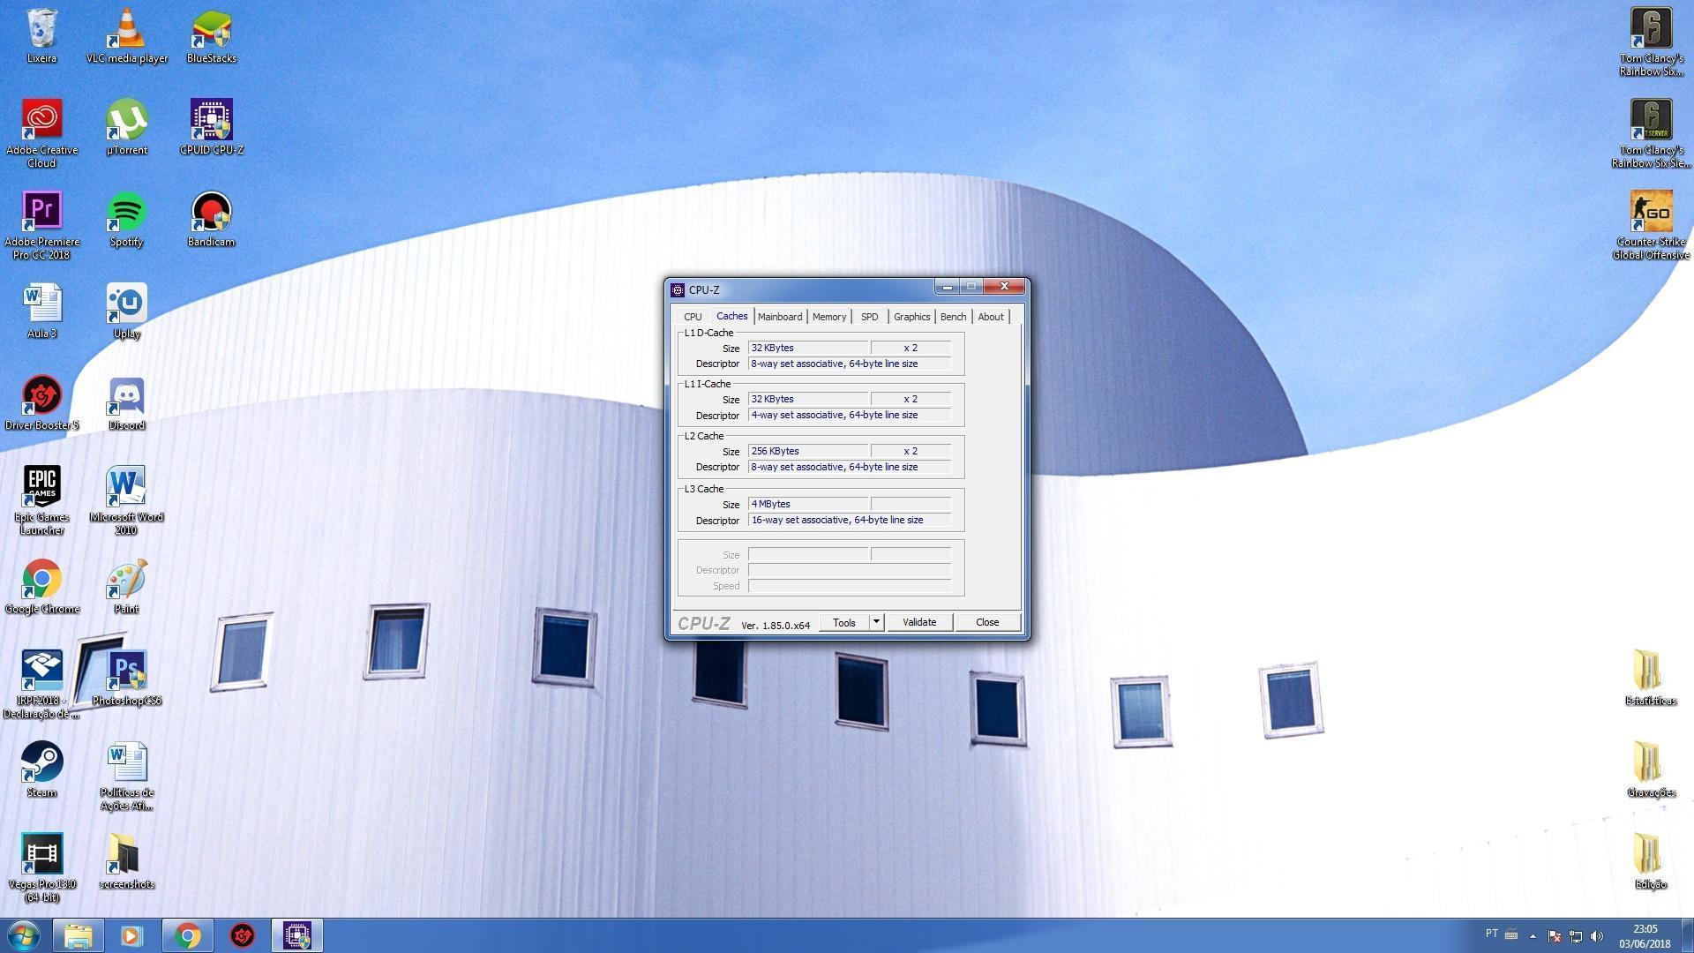Open the Windows Start menu
This screenshot has width=1694, height=953.
pos(24,935)
